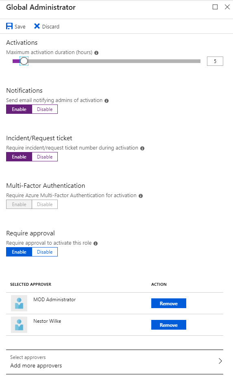Click the activation duration slider handle

click(24, 61)
